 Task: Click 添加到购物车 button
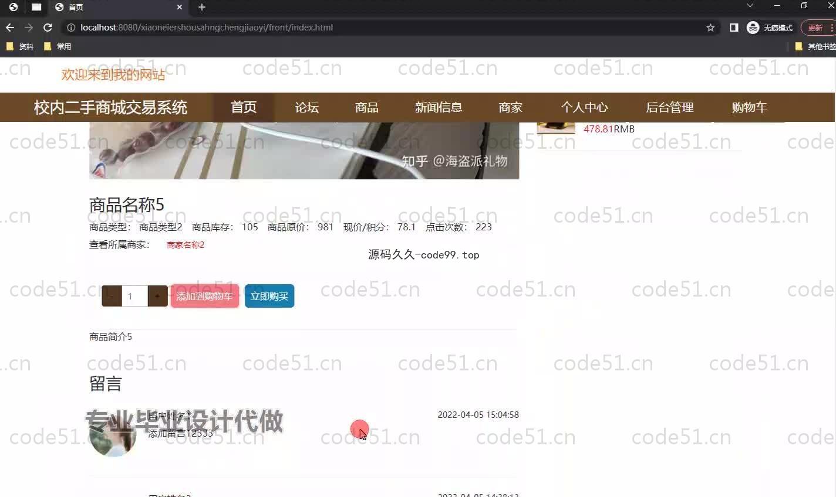(205, 296)
